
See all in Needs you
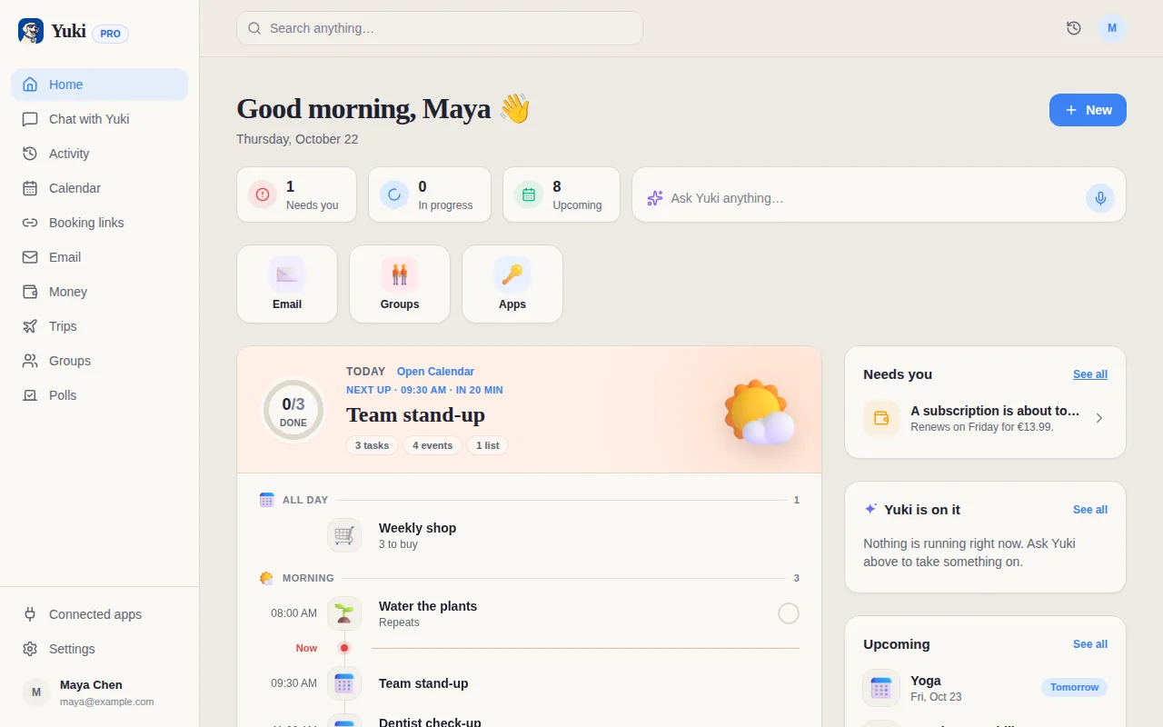click(1090, 374)
